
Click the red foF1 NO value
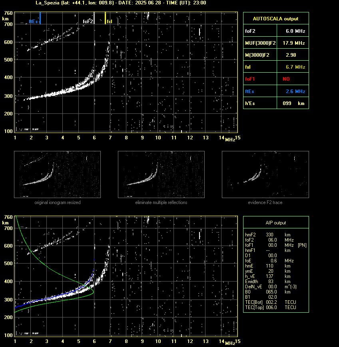point(286,79)
